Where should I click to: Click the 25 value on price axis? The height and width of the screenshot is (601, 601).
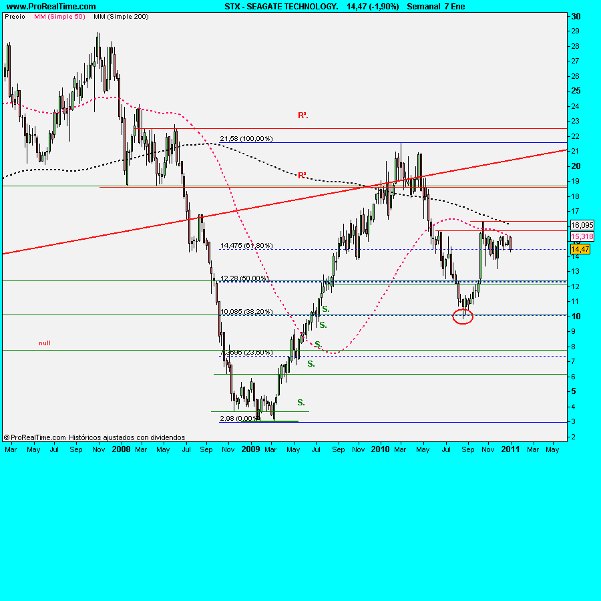pos(576,91)
